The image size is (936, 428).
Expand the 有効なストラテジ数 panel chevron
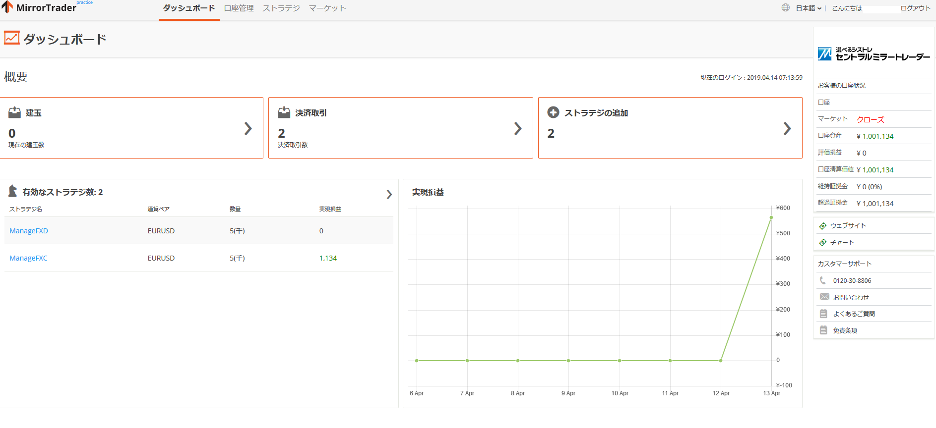(x=389, y=195)
